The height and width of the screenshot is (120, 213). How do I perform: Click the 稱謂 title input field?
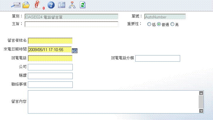tap(50, 76)
